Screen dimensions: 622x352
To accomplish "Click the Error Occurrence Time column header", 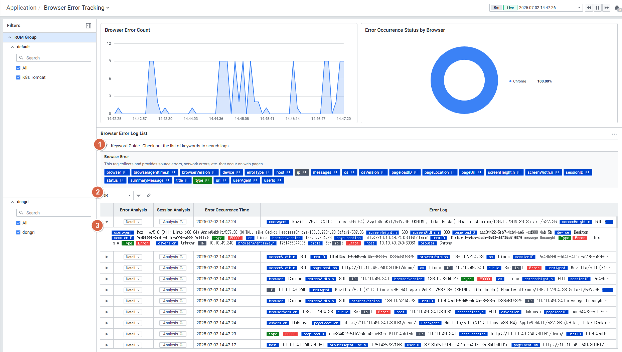I will (227, 210).
